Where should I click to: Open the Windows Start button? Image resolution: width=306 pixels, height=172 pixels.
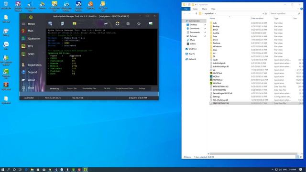tap(3, 170)
